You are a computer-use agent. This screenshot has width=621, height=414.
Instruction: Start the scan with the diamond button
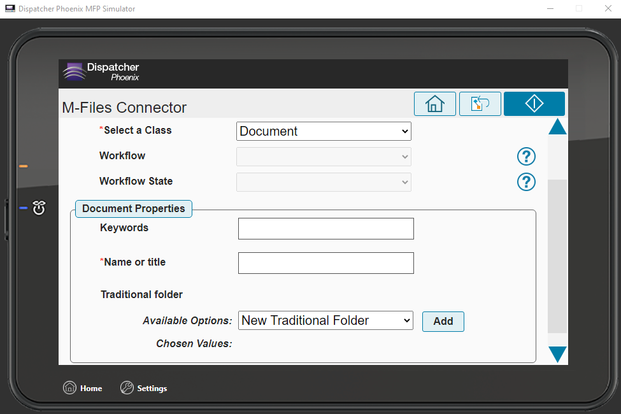tap(534, 104)
